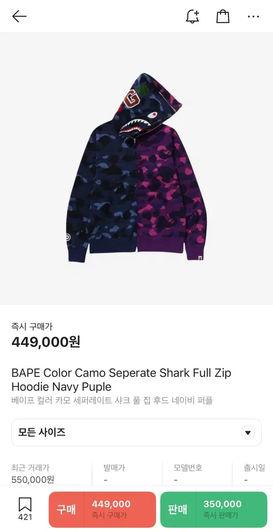Tap the Korean product name subtitle
The image size is (273, 532).
tap(112, 400)
